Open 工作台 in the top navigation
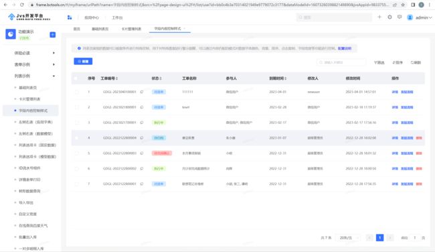 (117, 17)
